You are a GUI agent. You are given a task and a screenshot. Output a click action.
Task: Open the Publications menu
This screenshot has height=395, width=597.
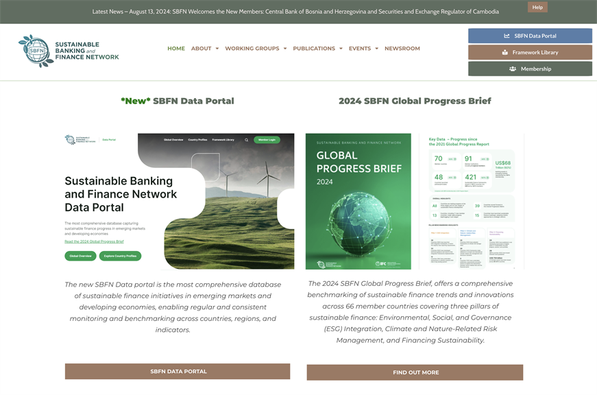tap(314, 49)
